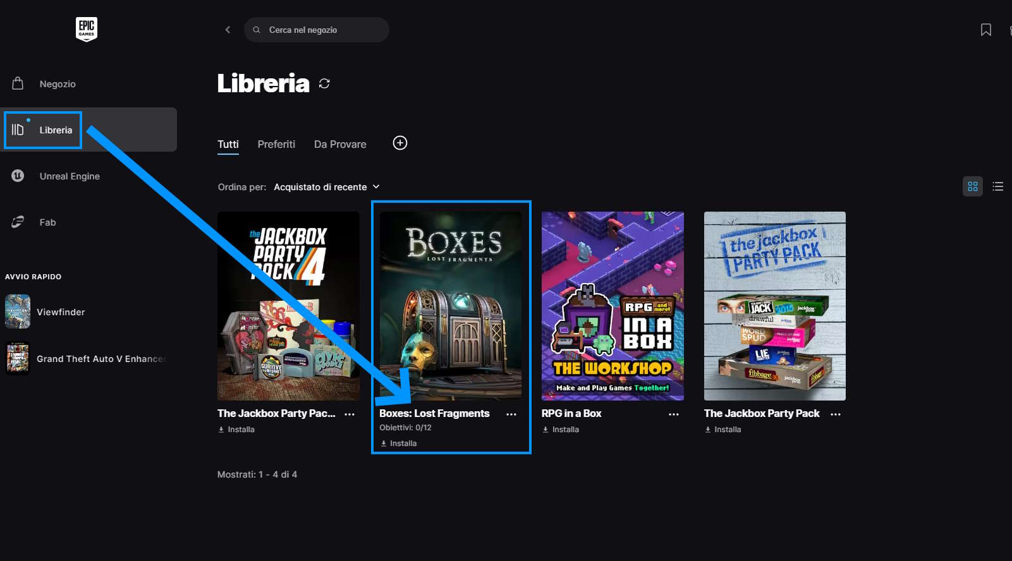Switch to the Preferiti tab

(x=276, y=144)
